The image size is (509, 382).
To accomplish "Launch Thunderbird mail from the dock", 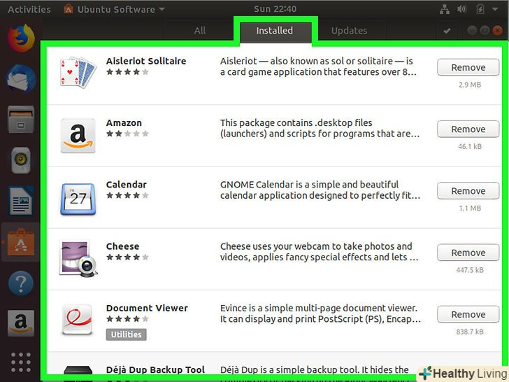I will (21, 78).
